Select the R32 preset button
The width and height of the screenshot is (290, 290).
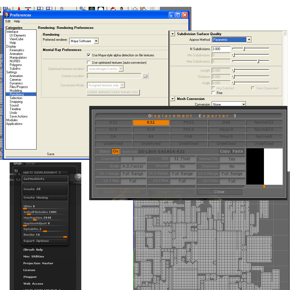point(151,122)
